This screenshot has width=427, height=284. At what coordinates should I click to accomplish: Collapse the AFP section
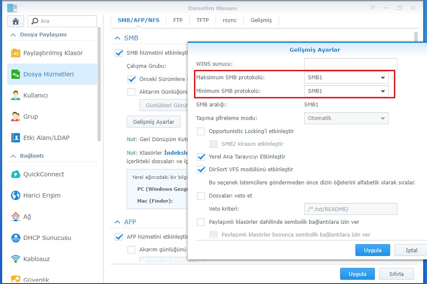117,222
